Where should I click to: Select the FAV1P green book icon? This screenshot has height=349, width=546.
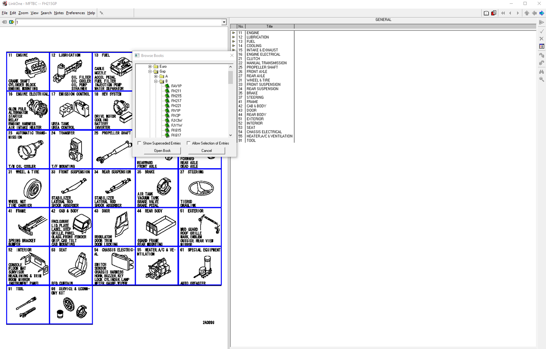(x=167, y=86)
